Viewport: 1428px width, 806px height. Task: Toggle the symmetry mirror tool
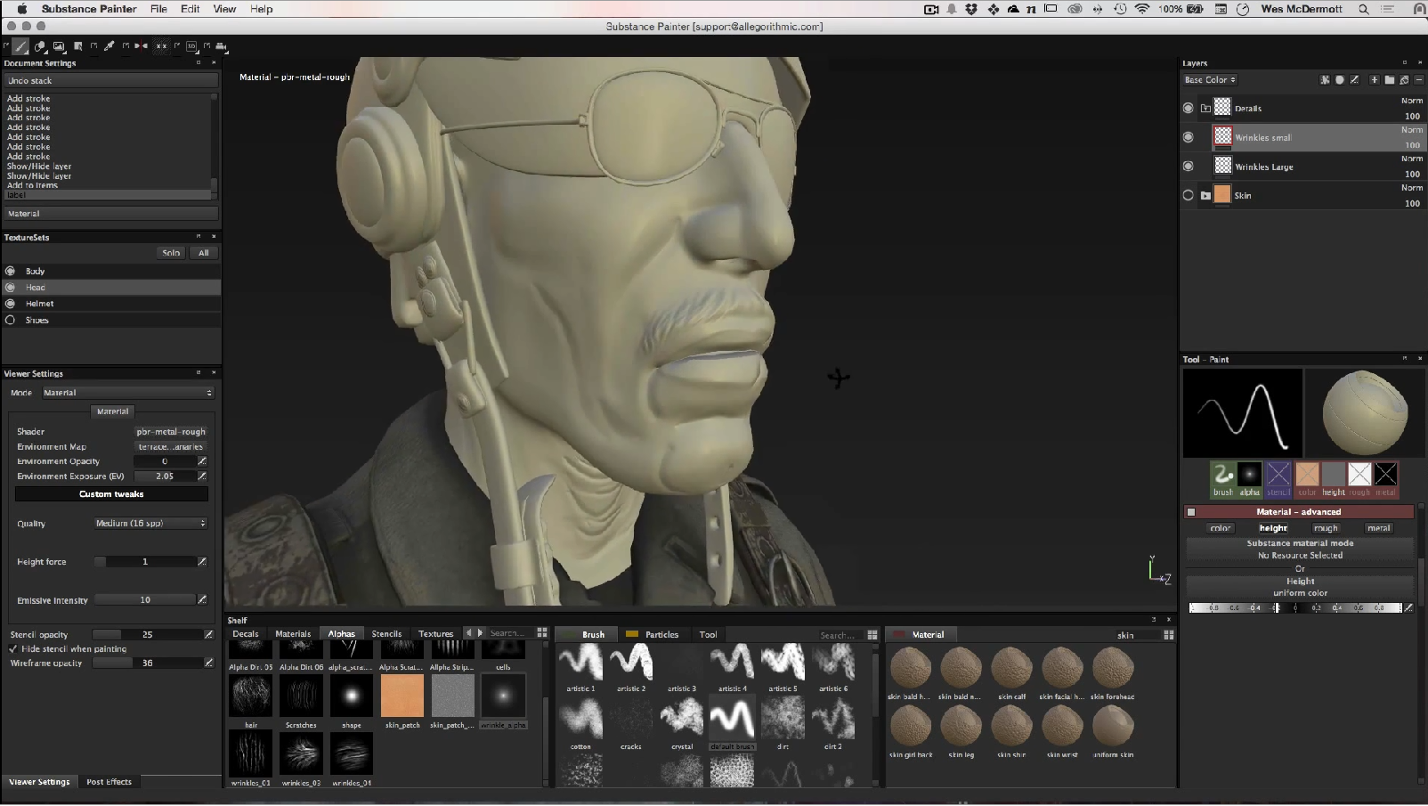(x=141, y=46)
